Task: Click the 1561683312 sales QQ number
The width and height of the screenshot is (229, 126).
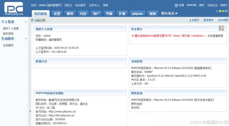Action: coord(60,123)
